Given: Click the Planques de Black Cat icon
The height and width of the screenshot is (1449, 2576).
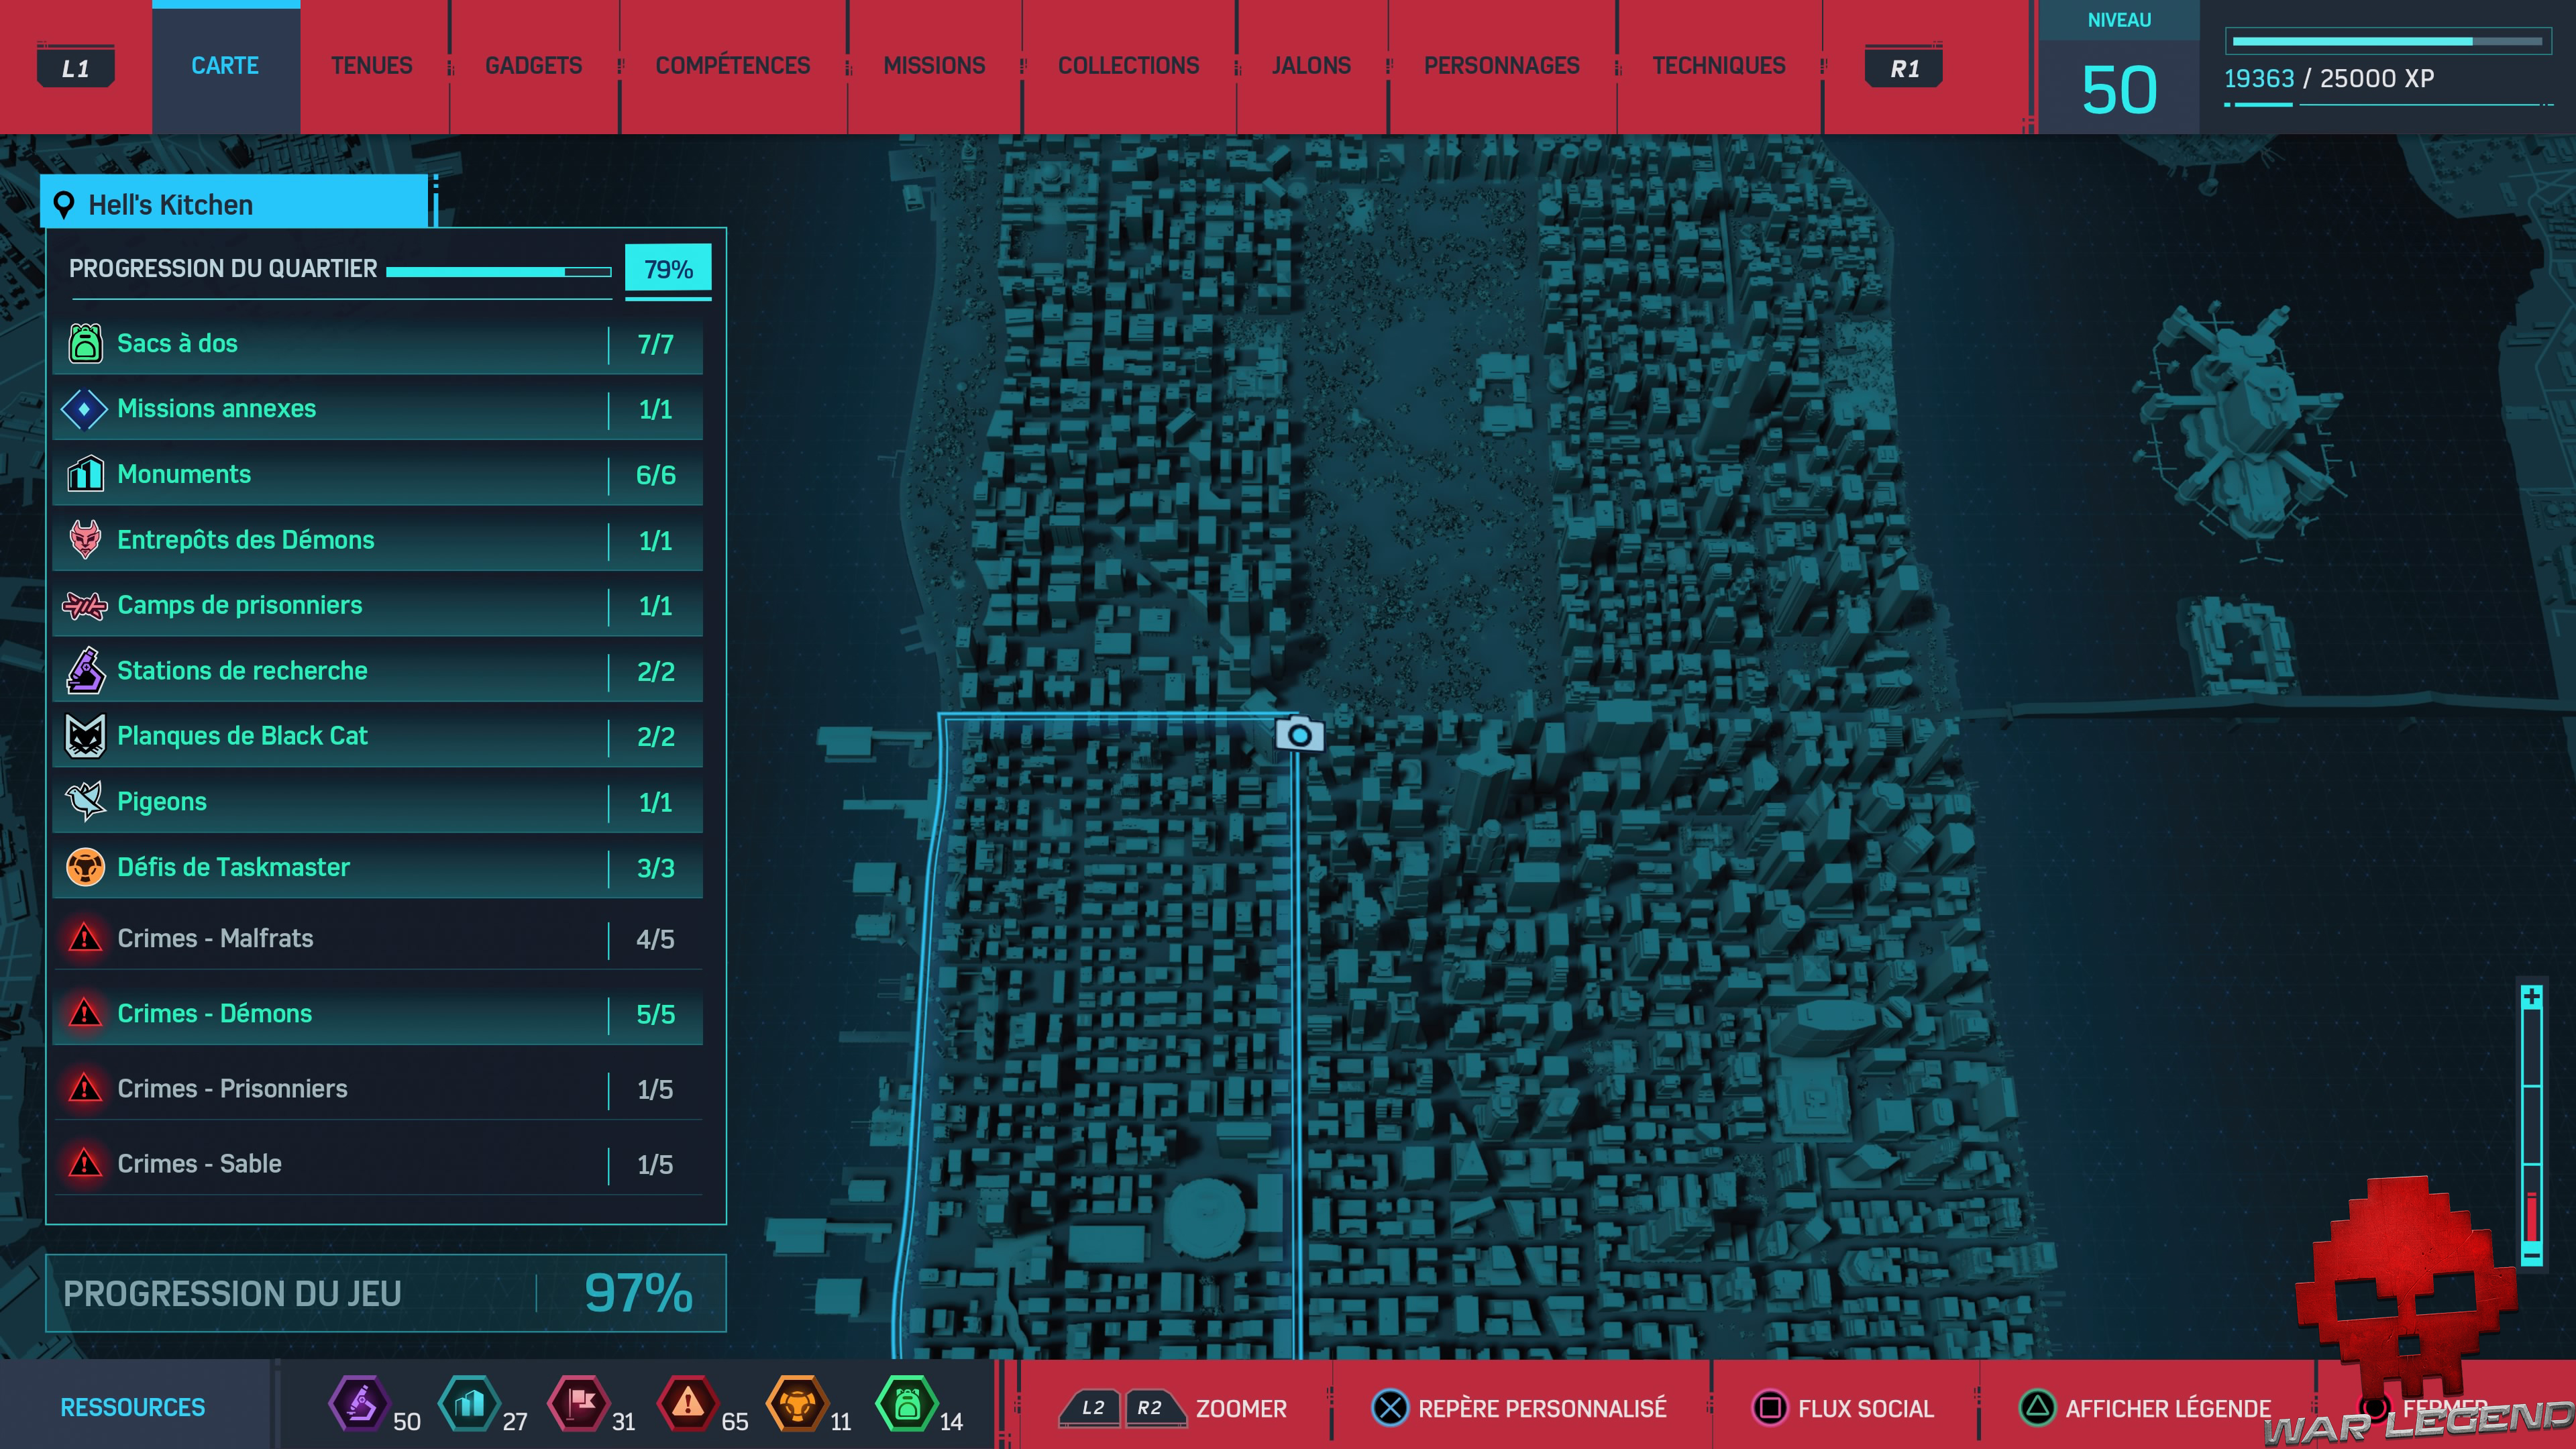Looking at the screenshot, I should coord(85,736).
